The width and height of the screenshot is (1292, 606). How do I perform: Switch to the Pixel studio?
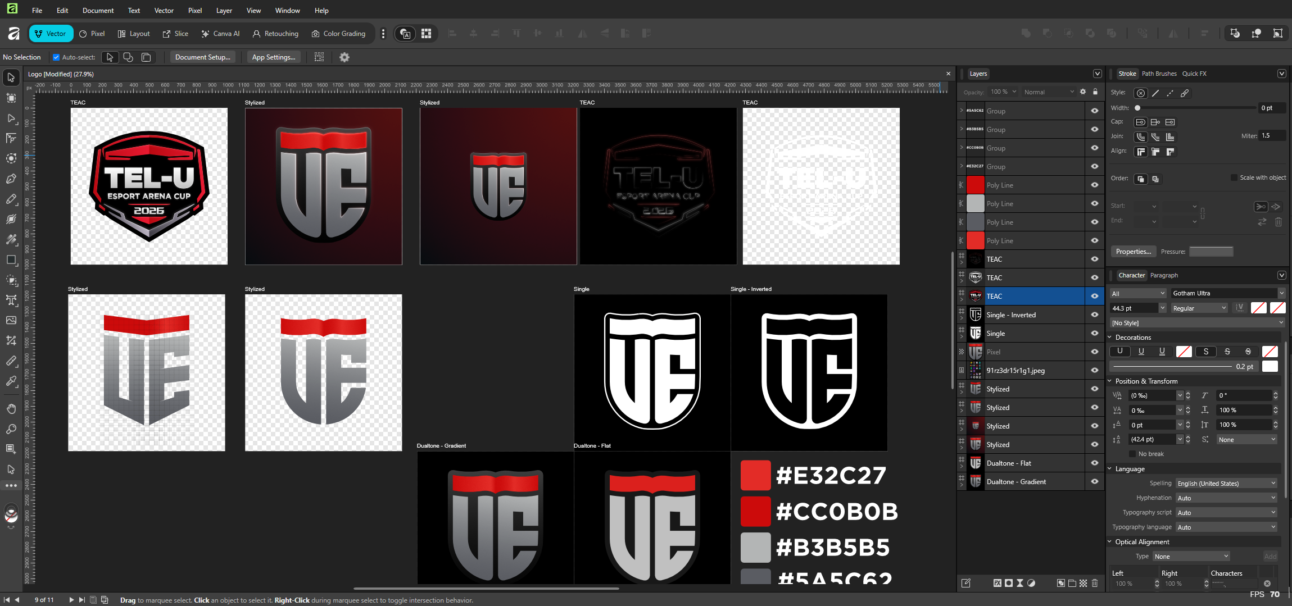[x=92, y=34]
